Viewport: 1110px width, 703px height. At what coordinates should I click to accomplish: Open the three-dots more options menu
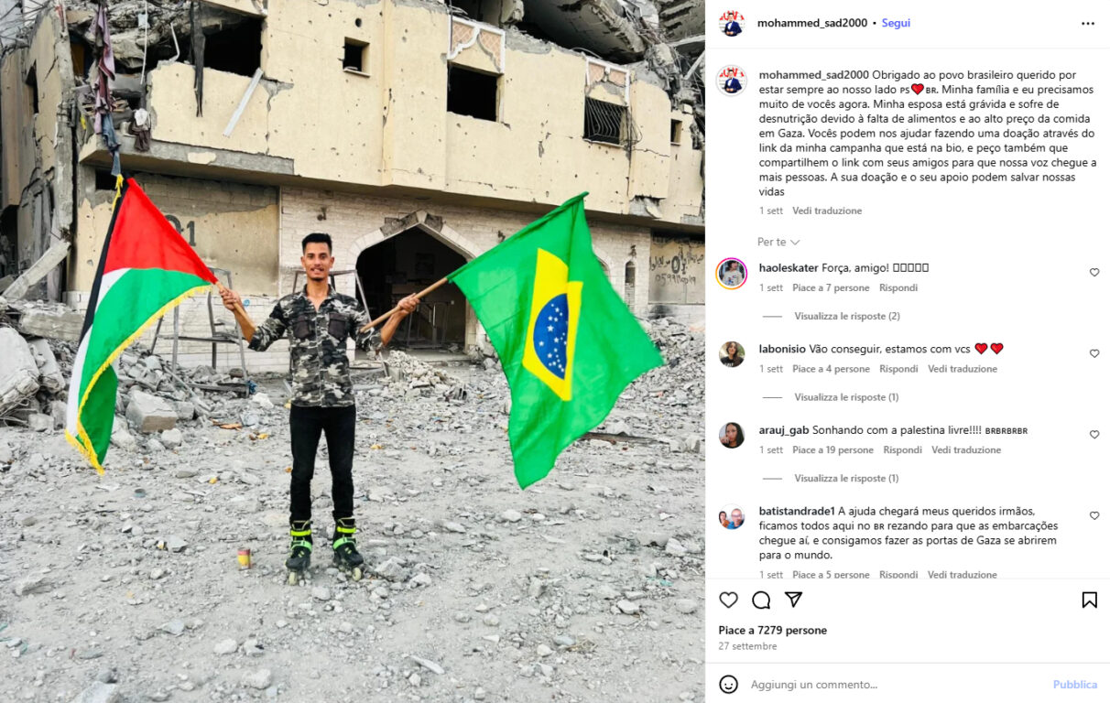(1088, 24)
